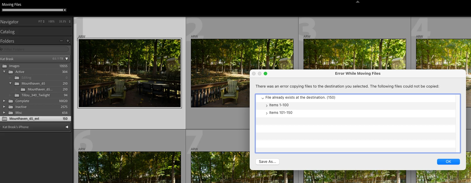Viewport: 471px width, 183px height.
Task: Click the Editing folder icon
Action: point(17,78)
